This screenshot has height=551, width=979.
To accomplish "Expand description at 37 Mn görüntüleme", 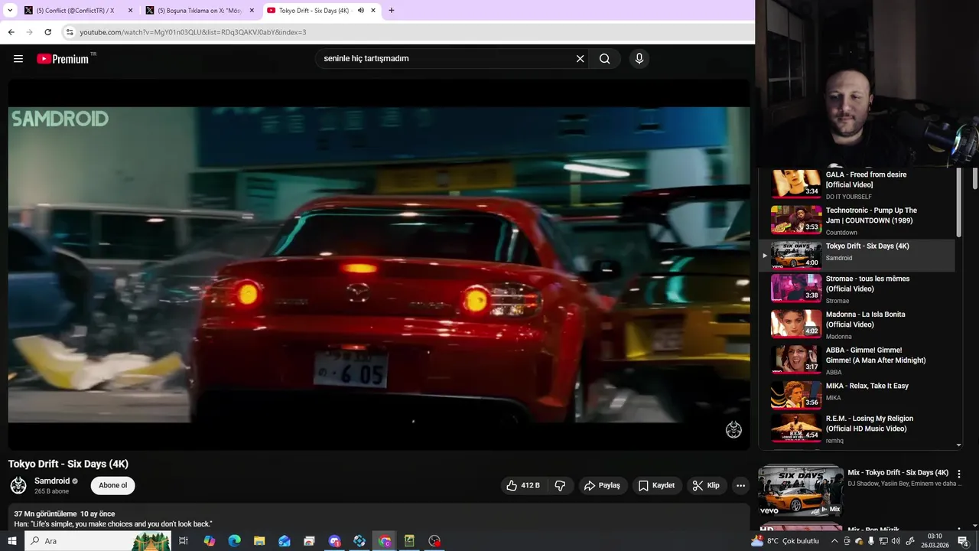I will coord(379,518).
